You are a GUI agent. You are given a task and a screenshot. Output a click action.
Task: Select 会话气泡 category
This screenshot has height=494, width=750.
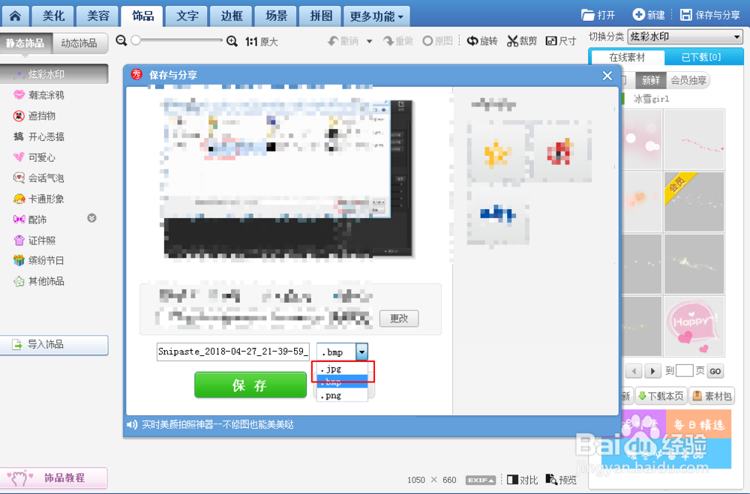pos(39,178)
